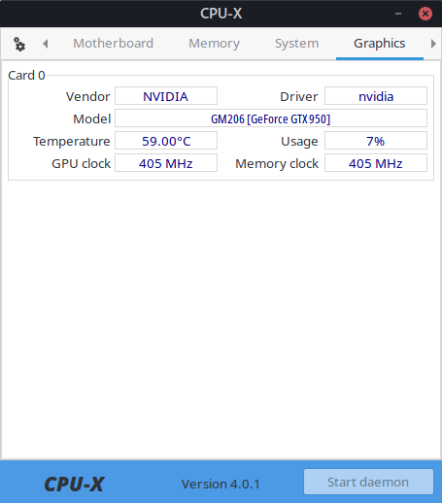This screenshot has width=442, height=503.
Task: Click the Vendor value NVIDIA
Action: pos(166,96)
